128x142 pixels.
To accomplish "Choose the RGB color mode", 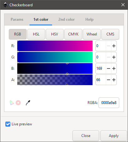I will (x=18, y=34).
